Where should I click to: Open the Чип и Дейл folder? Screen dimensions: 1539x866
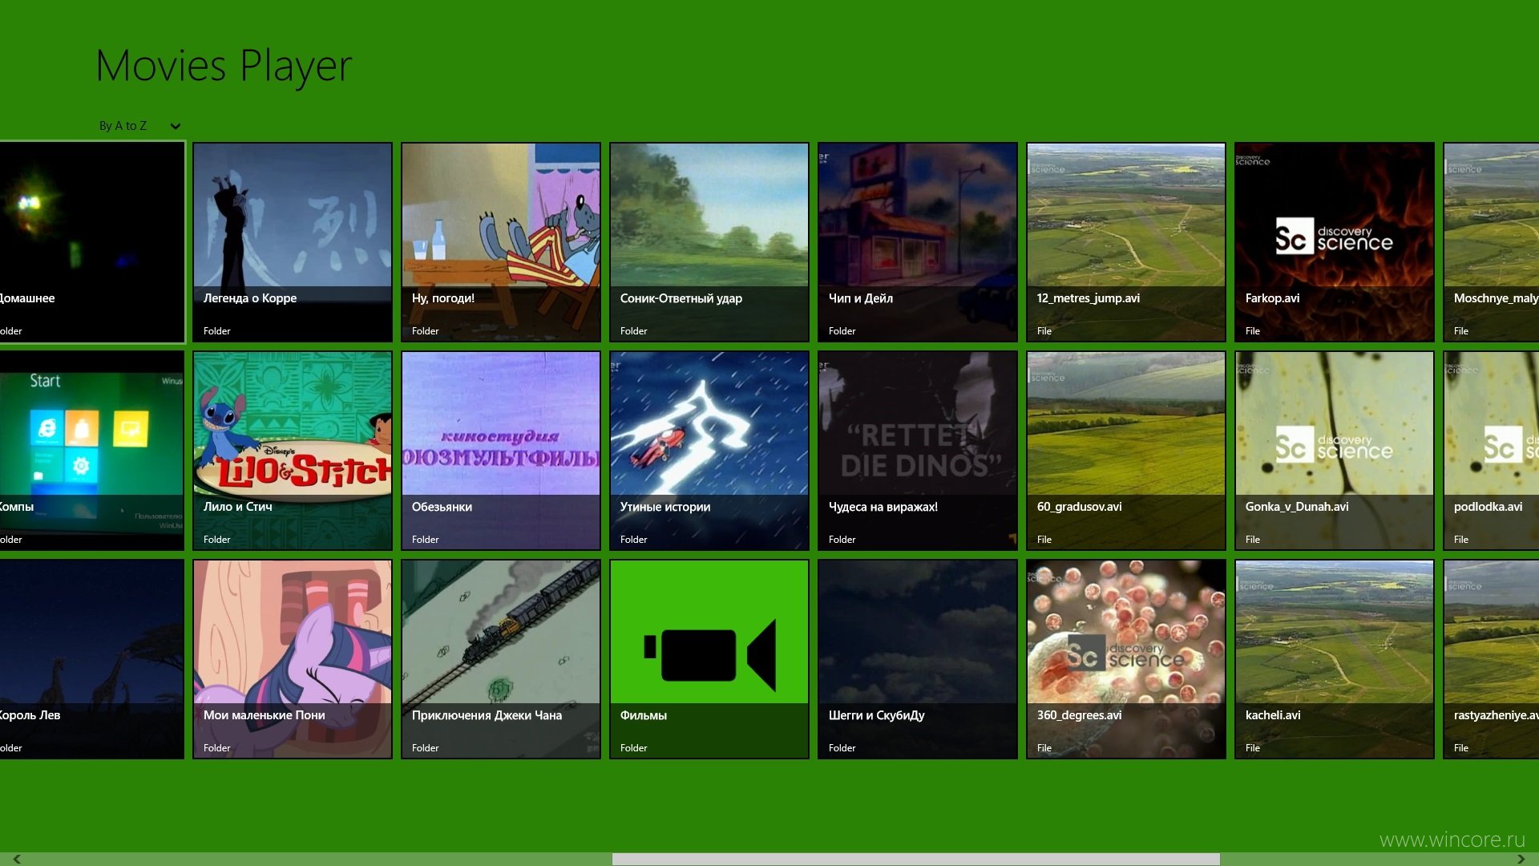click(918, 242)
